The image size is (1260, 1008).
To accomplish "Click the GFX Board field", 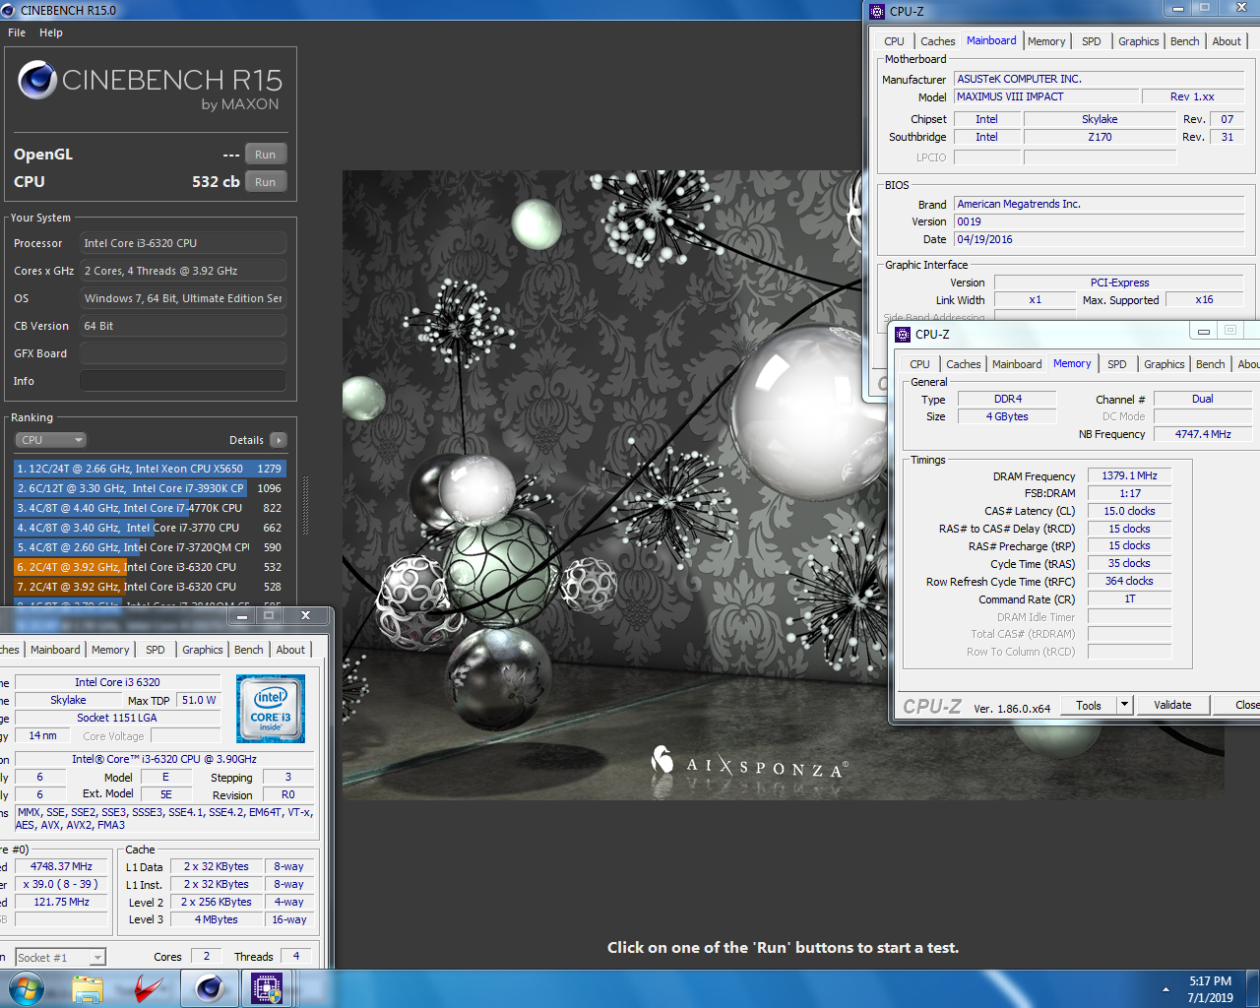I will pos(183,353).
